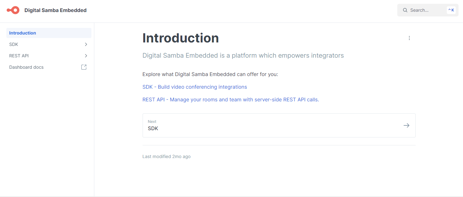Click the 'Last modified 2mo ago' text
This screenshot has width=463, height=197.
166,156
